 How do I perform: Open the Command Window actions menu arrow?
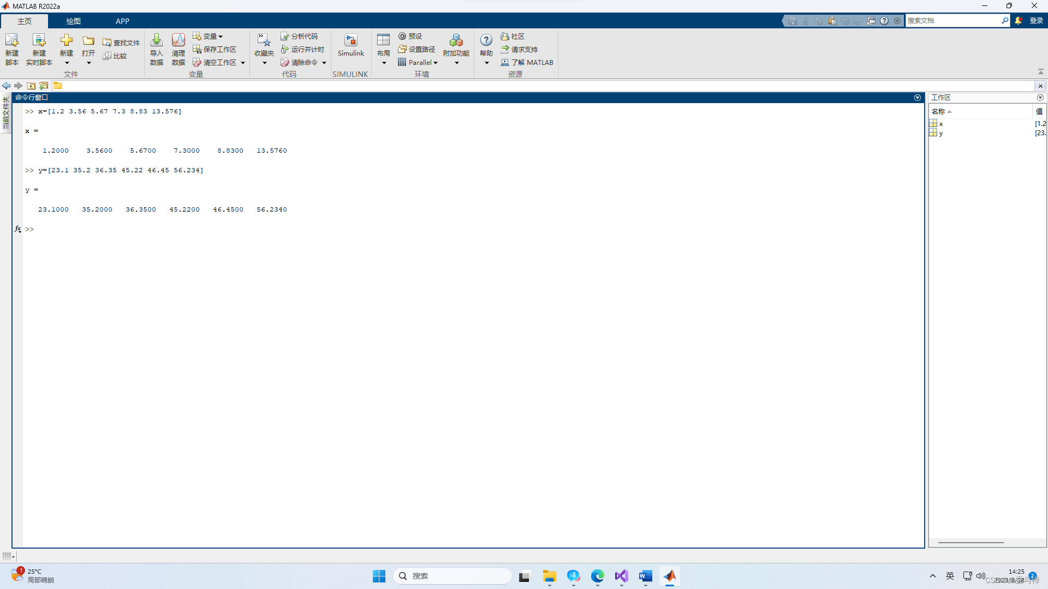[917, 98]
